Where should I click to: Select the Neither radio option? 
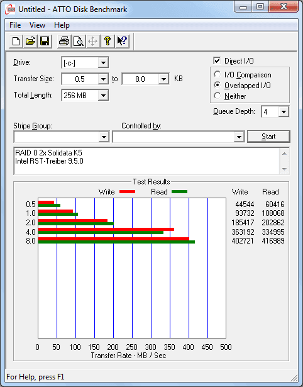(218, 96)
